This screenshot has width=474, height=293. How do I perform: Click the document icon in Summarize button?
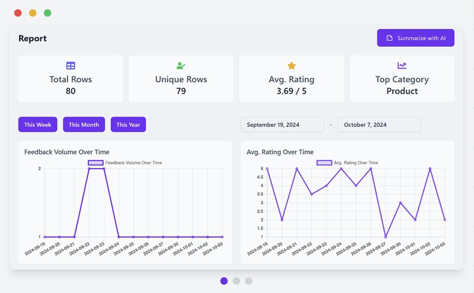point(389,38)
